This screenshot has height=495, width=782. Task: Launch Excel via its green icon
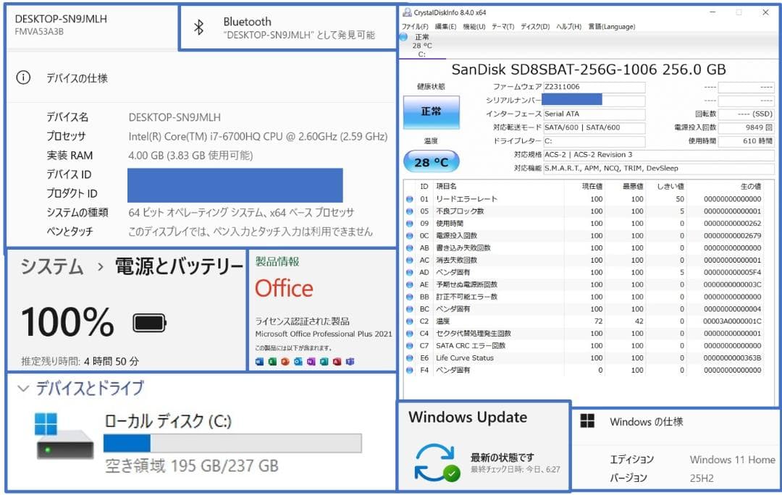tap(272, 361)
